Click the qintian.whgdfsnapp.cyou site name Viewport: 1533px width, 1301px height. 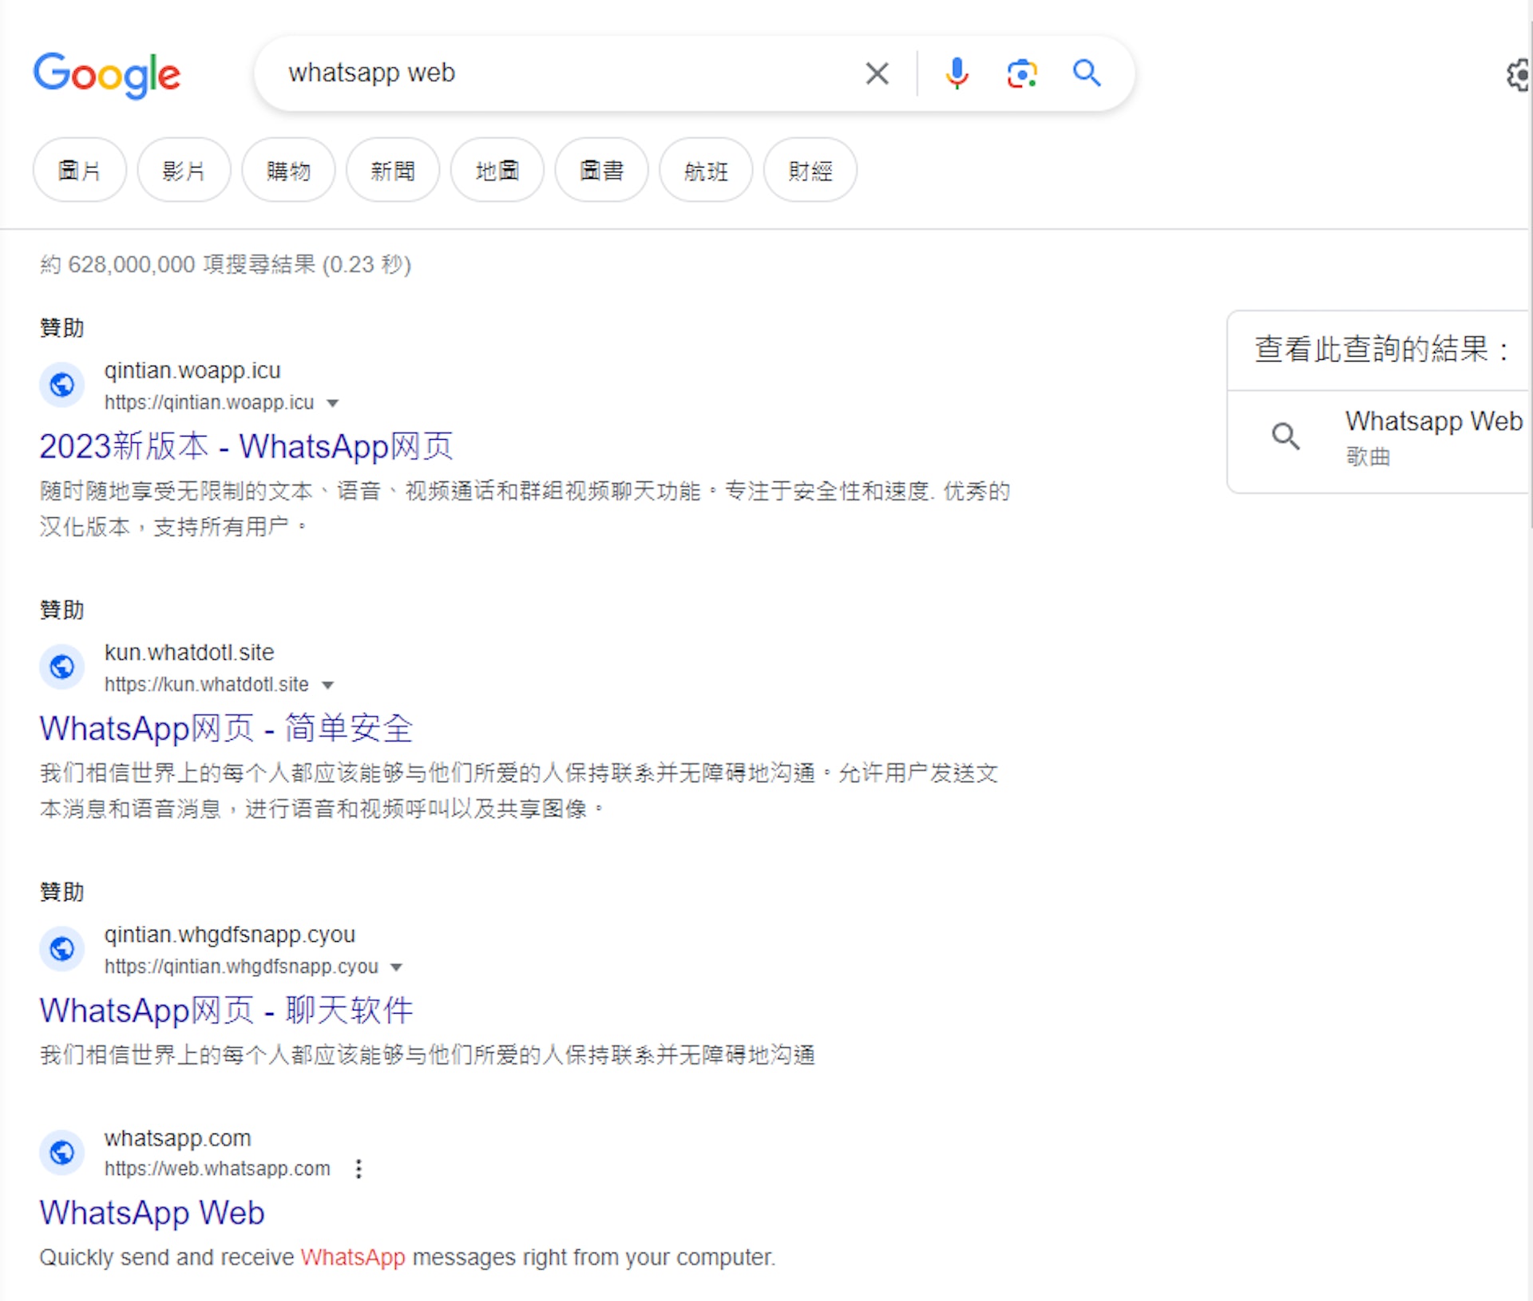[x=230, y=934]
